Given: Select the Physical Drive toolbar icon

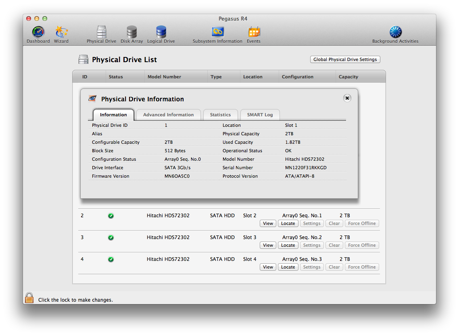Looking at the screenshot, I should [101, 34].
